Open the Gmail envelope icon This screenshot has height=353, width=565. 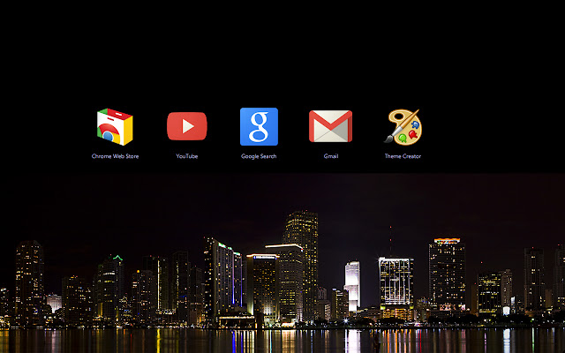tap(330, 126)
